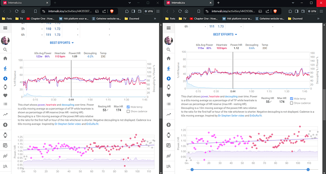Open the tab list chevron in left browser
Viewport: 326px width, 174px height.
click(129, 3)
